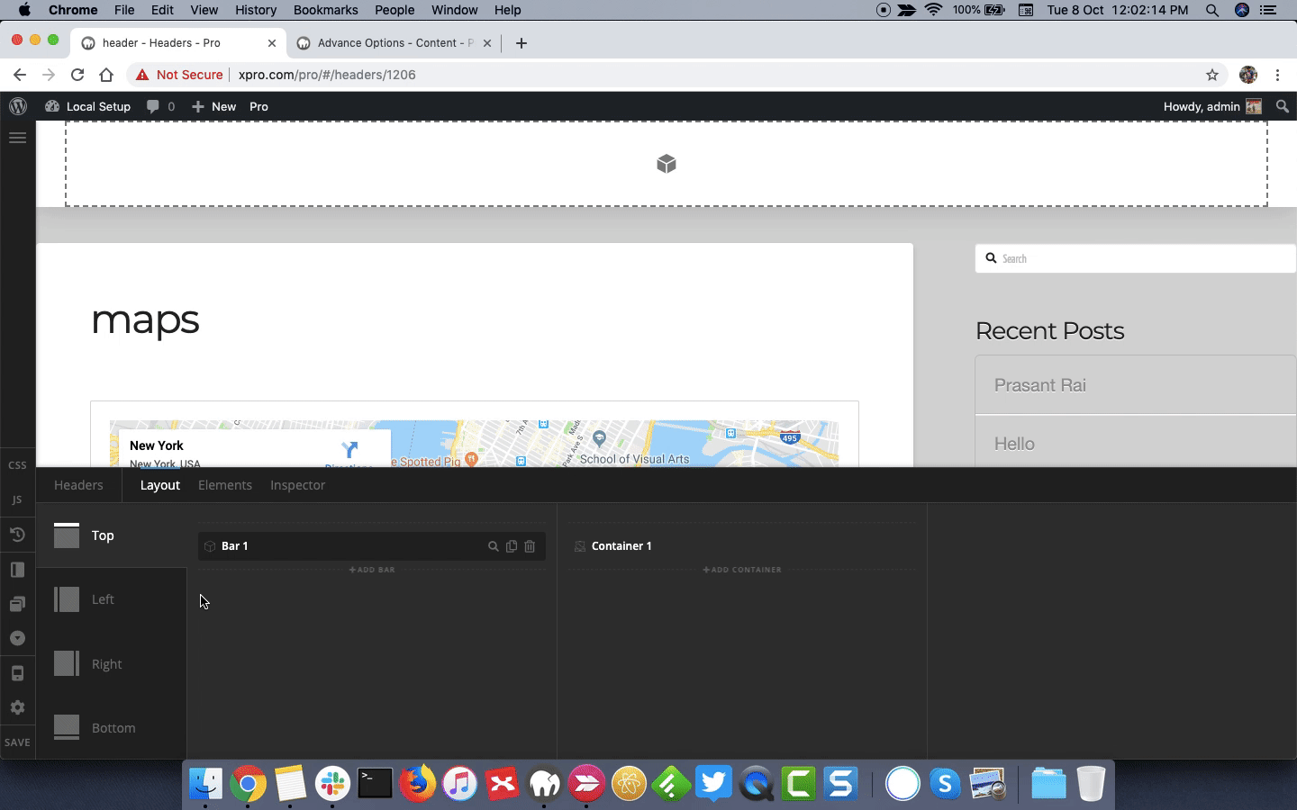Select the Container 1 row
The height and width of the screenshot is (810, 1297).
point(742,546)
